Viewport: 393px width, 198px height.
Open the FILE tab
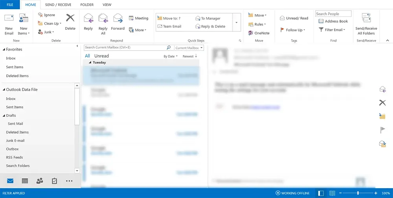(x=10, y=4)
